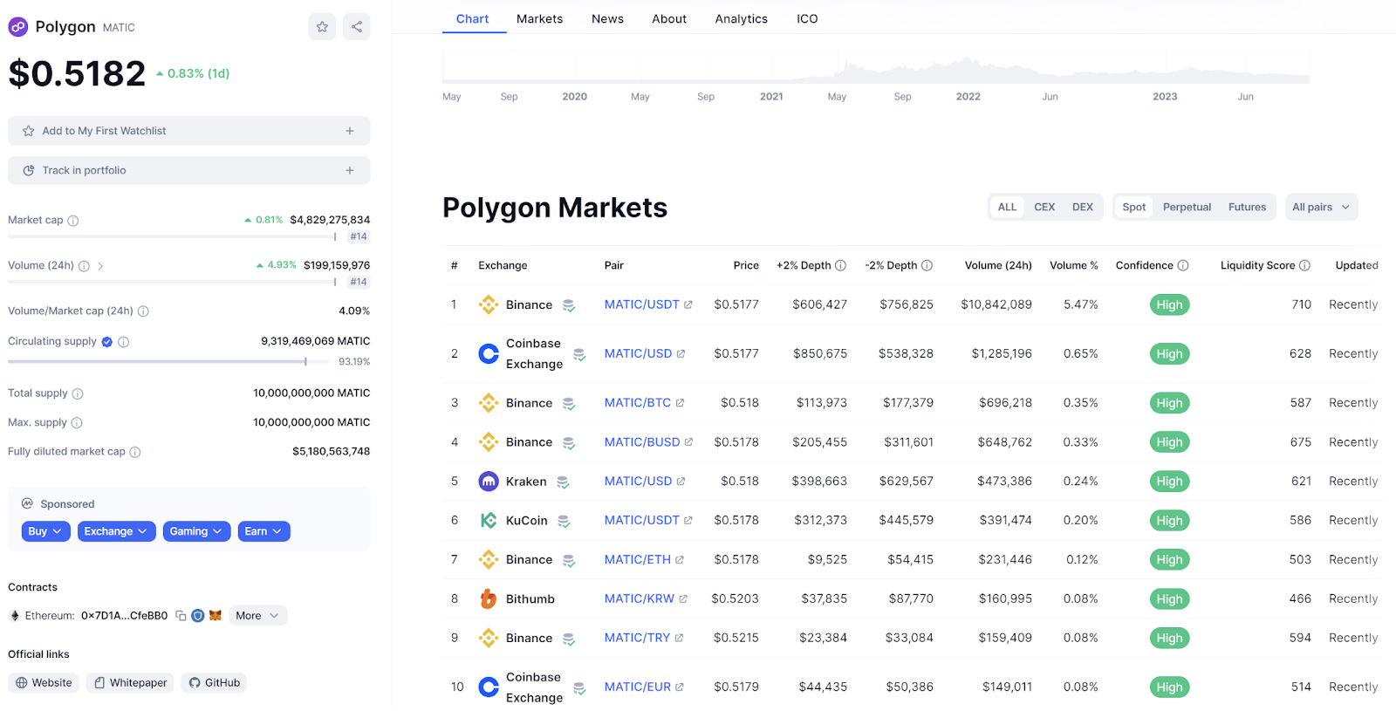This screenshot has height=711, width=1396.
Task: Click the chart timeline range slider
Action: click(875, 67)
